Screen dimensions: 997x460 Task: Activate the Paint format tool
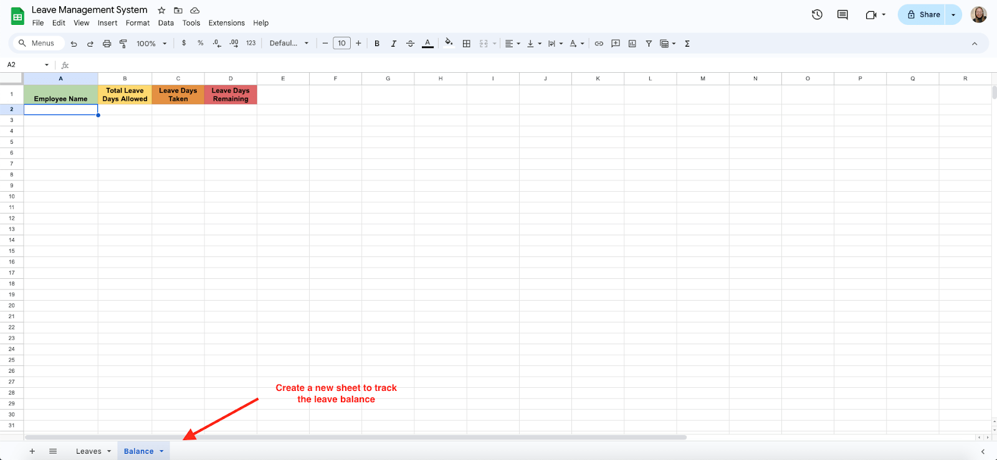tap(123, 44)
